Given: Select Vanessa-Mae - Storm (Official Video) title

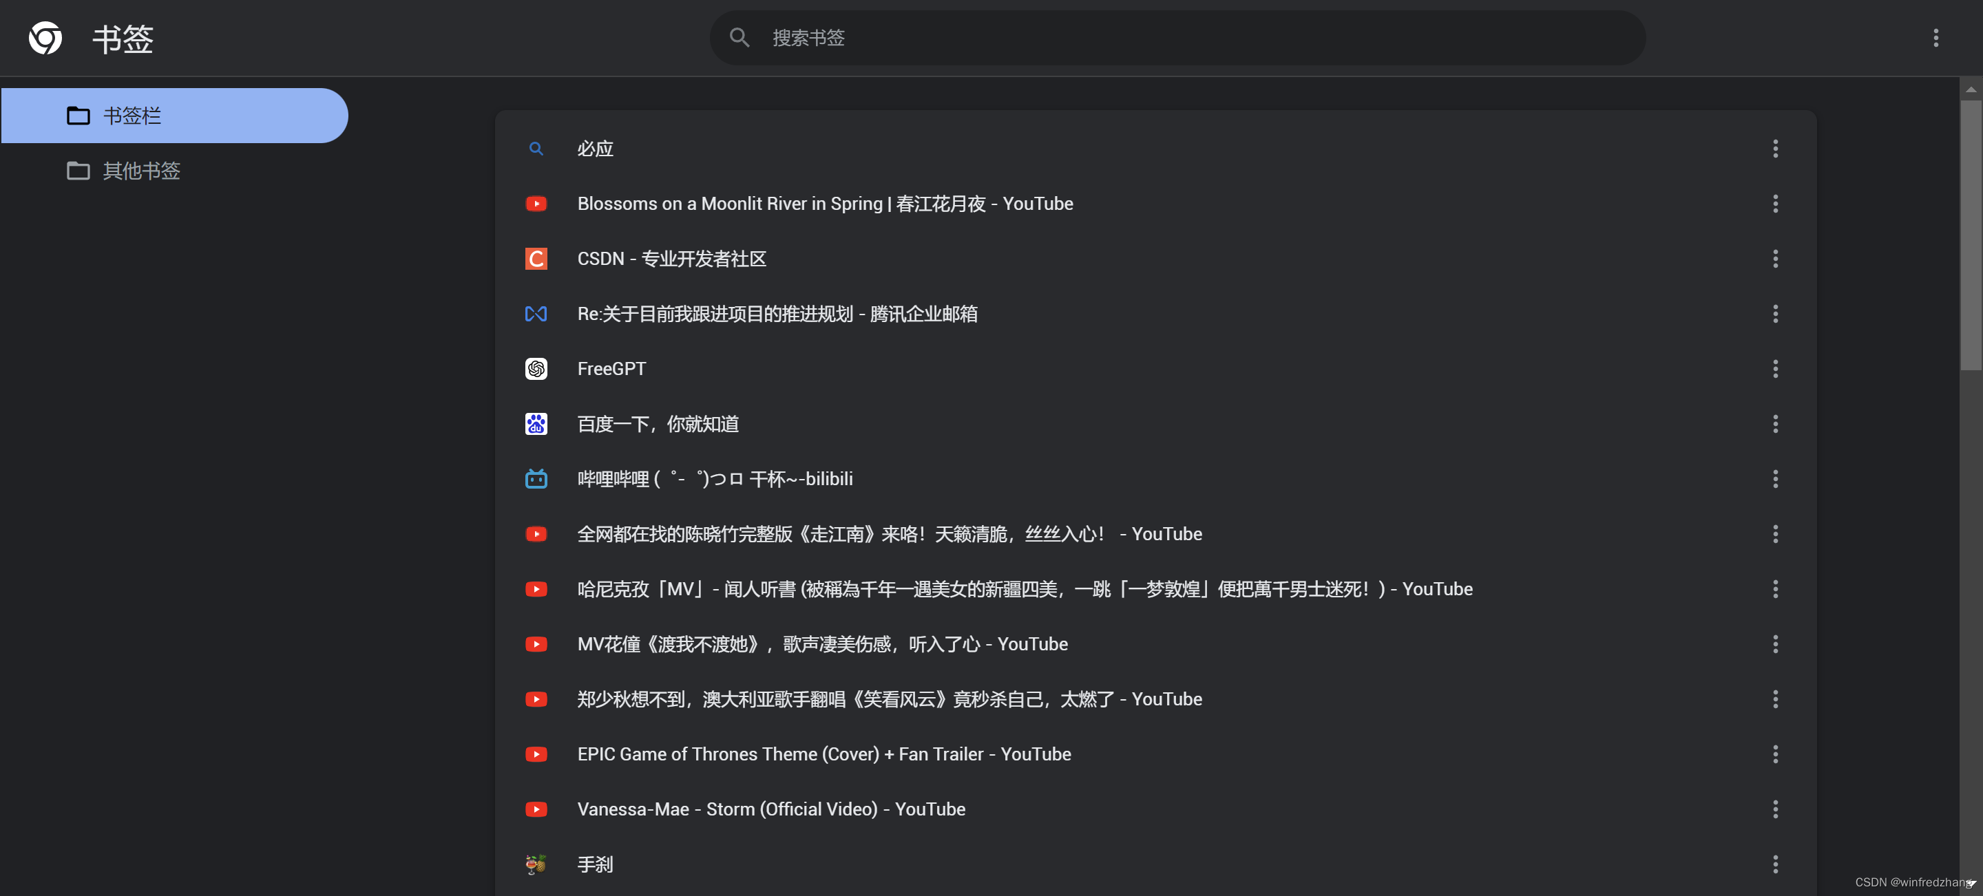Looking at the screenshot, I should tap(771, 809).
